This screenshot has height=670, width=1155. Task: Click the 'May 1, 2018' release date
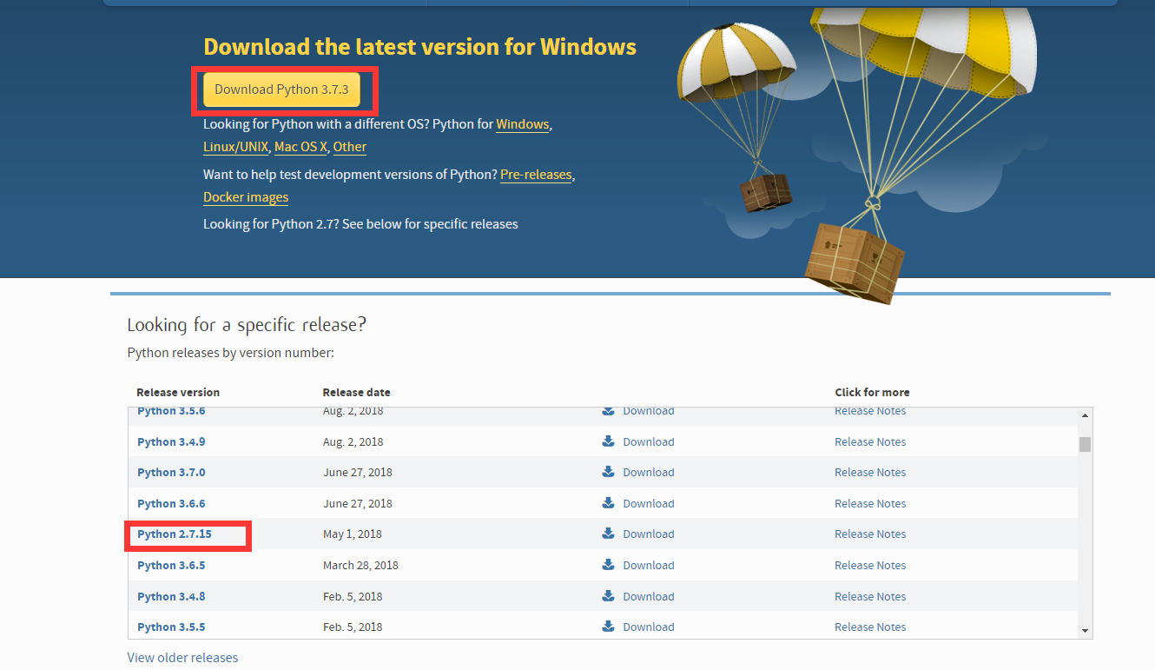[x=353, y=534]
